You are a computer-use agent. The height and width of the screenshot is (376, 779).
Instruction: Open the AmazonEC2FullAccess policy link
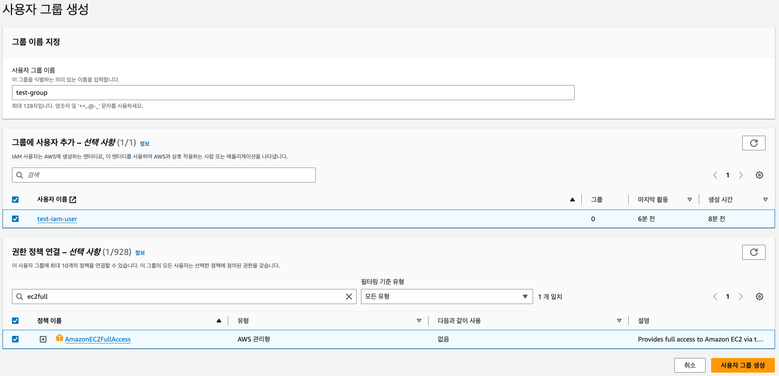[x=98, y=339]
